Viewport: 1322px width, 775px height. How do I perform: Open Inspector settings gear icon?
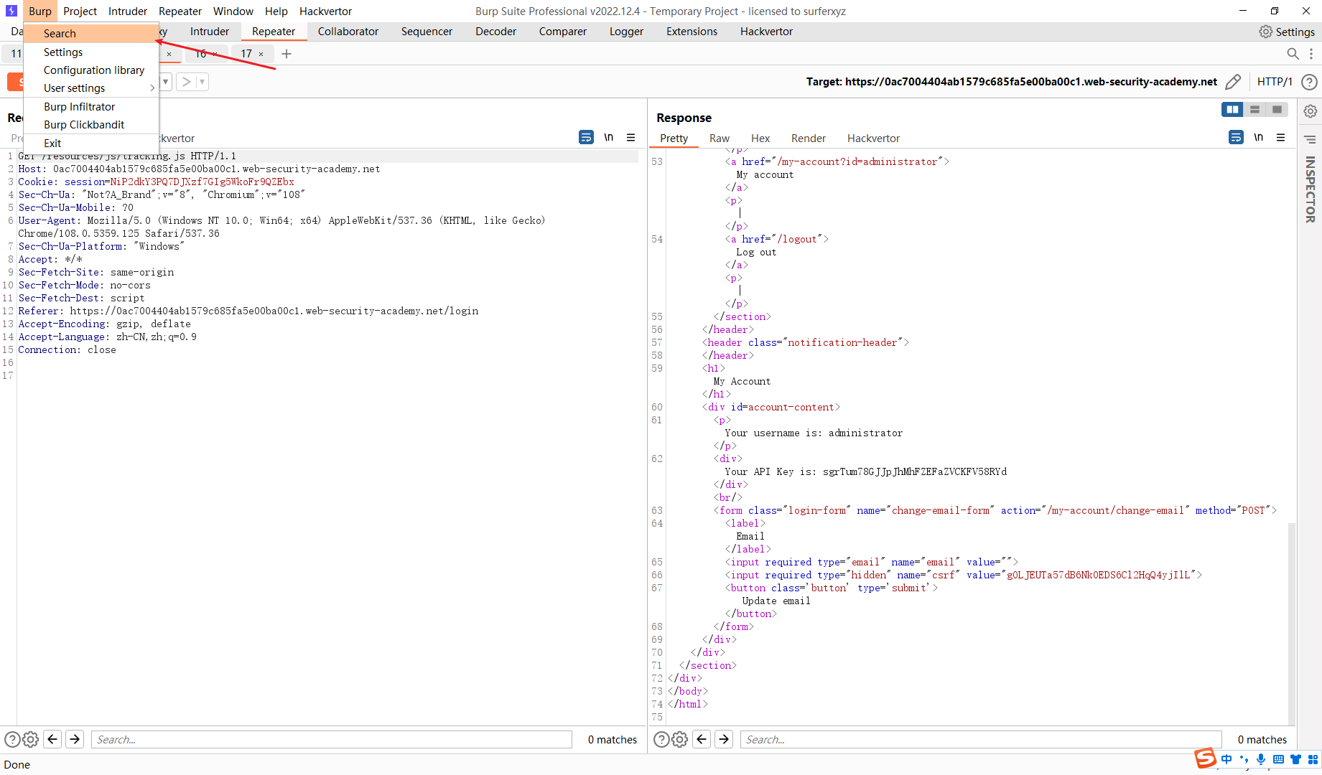(x=1311, y=111)
